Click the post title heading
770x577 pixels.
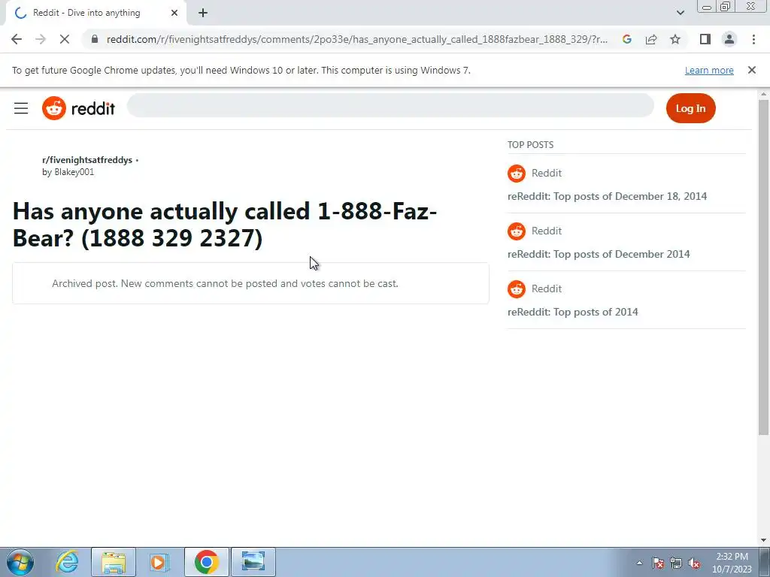pyautogui.click(x=224, y=225)
